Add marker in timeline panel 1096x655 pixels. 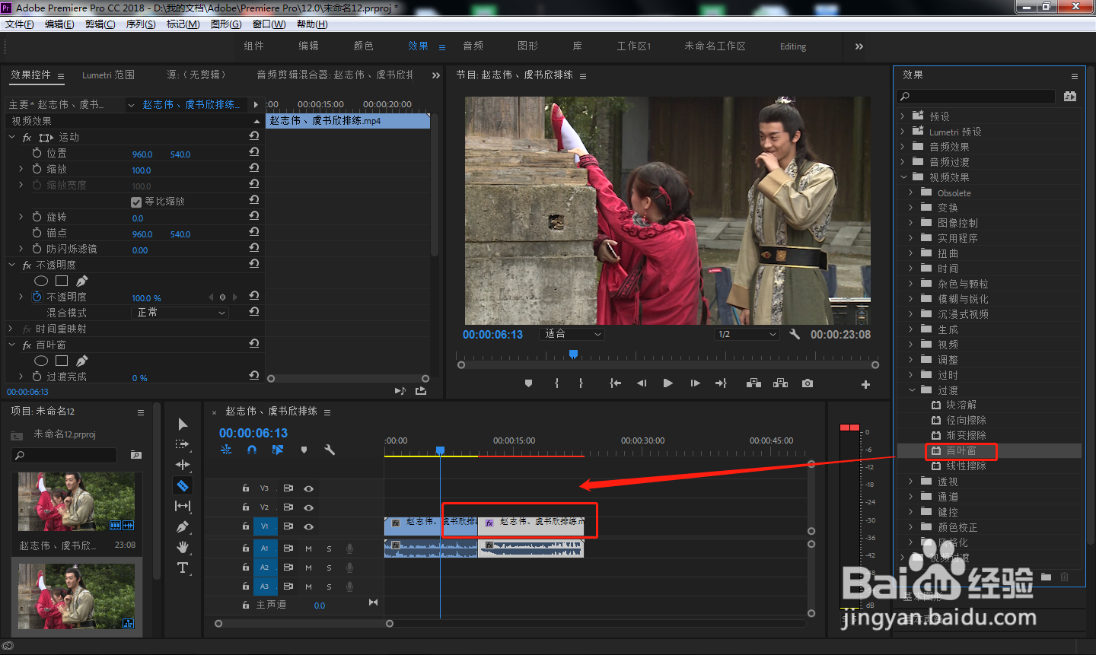[304, 450]
